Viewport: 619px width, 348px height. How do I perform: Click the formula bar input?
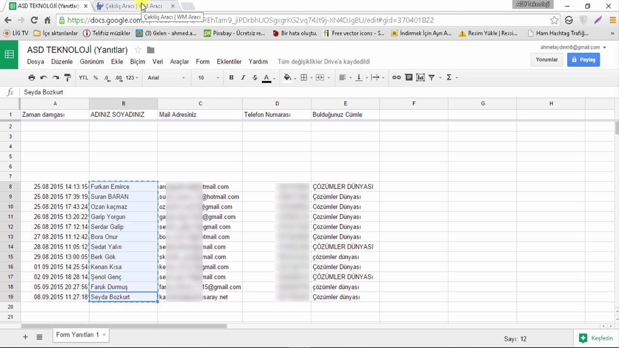click(x=319, y=92)
